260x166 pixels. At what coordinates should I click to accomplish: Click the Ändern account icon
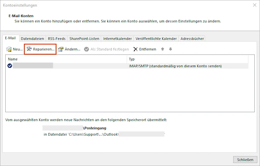tap(61, 49)
